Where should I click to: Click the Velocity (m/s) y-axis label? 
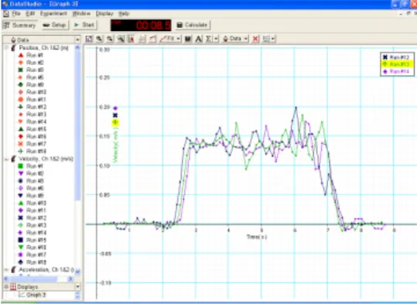pos(115,145)
